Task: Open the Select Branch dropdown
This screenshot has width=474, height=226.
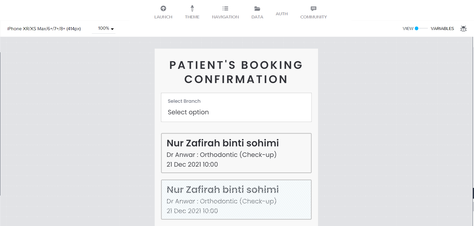Action: tap(236, 107)
